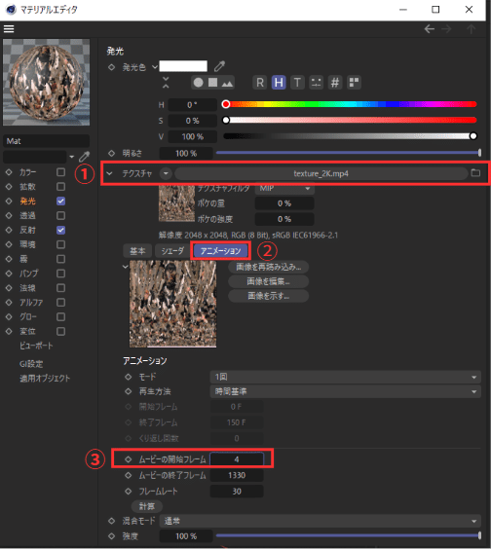This screenshot has width=491, height=549.
Task: Open テクスチャフィルタ MIP dropdown
Action: [x=284, y=189]
